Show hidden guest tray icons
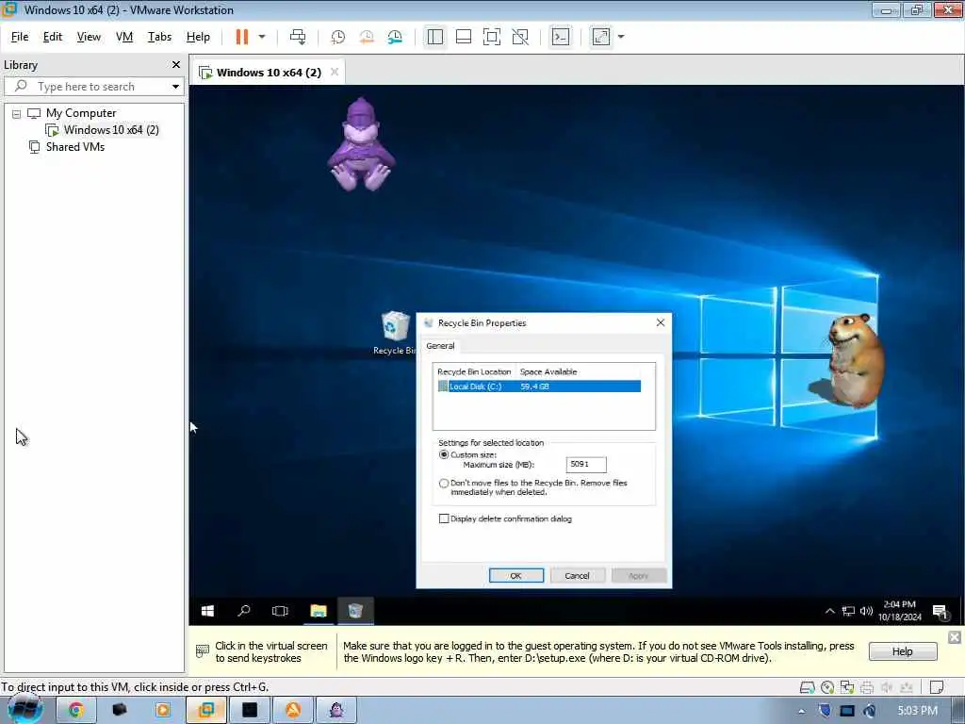The image size is (965, 724). (x=829, y=611)
